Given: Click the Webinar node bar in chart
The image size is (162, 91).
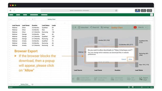Looking at the screenshot, I should pos(75,52).
